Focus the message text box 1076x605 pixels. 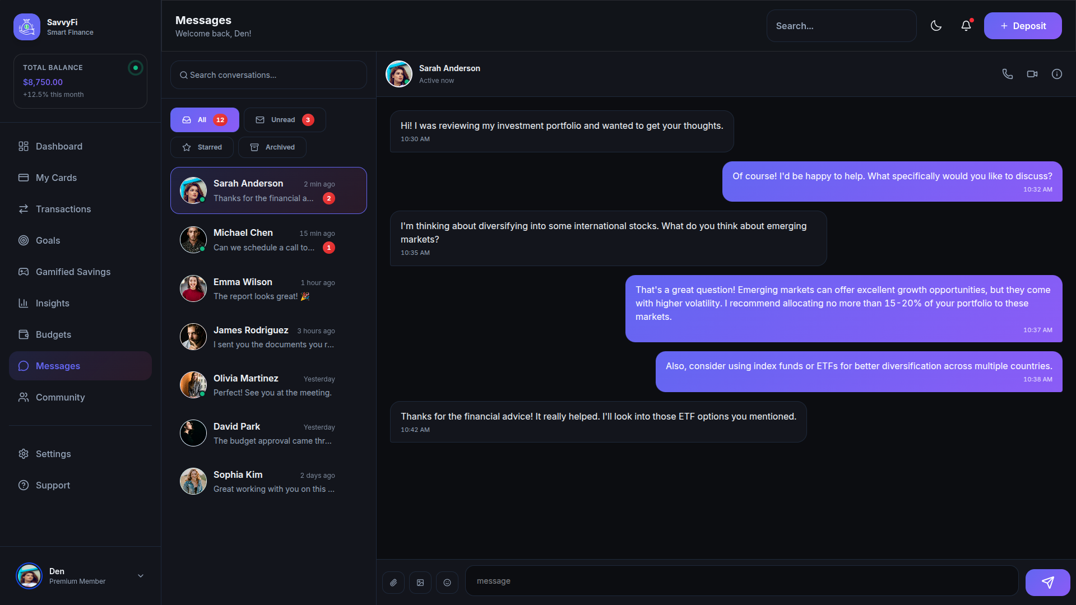click(x=741, y=581)
